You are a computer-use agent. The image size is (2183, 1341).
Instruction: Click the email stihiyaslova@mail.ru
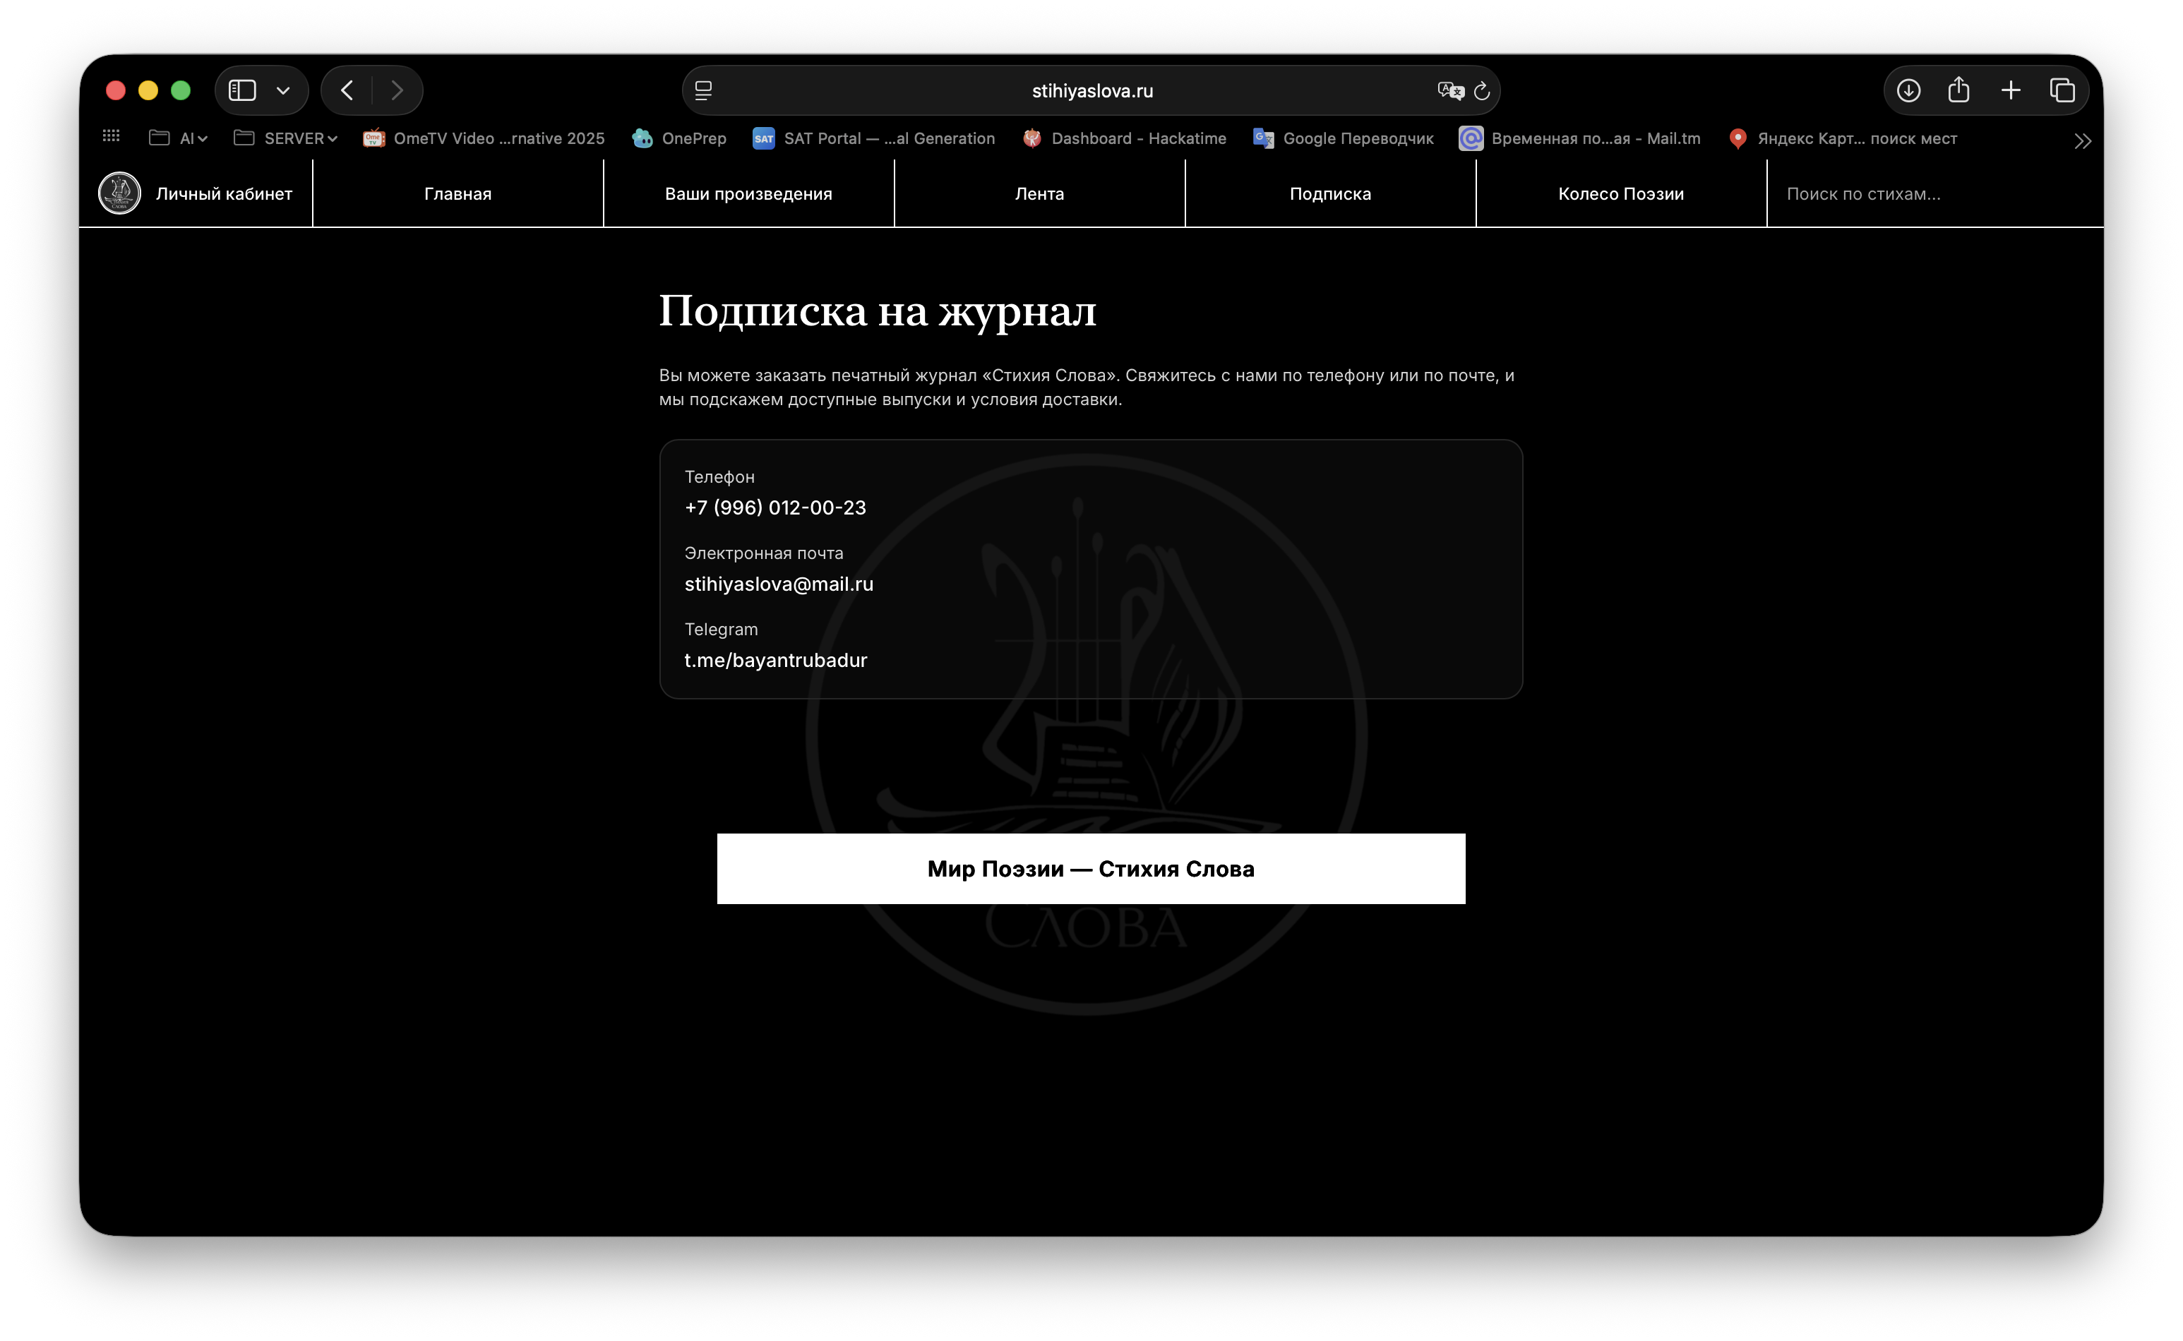pyautogui.click(x=779, y=584)
